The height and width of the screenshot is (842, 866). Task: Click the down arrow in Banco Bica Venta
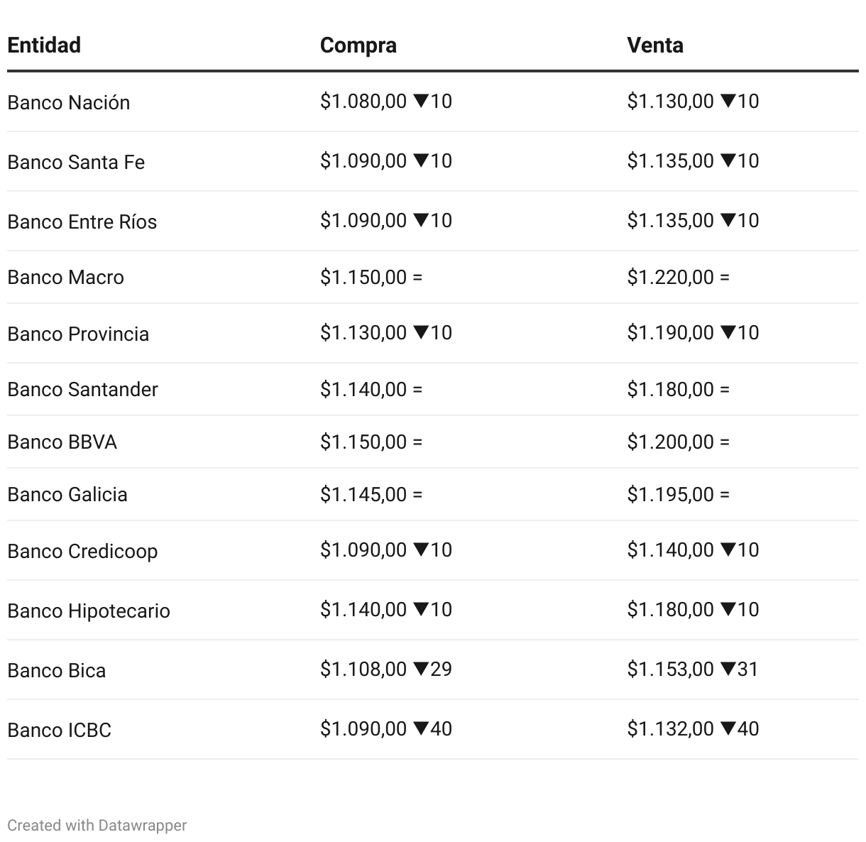click(728, 669)
